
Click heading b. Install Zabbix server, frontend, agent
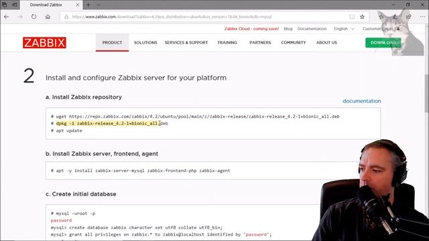click(102, 154)
